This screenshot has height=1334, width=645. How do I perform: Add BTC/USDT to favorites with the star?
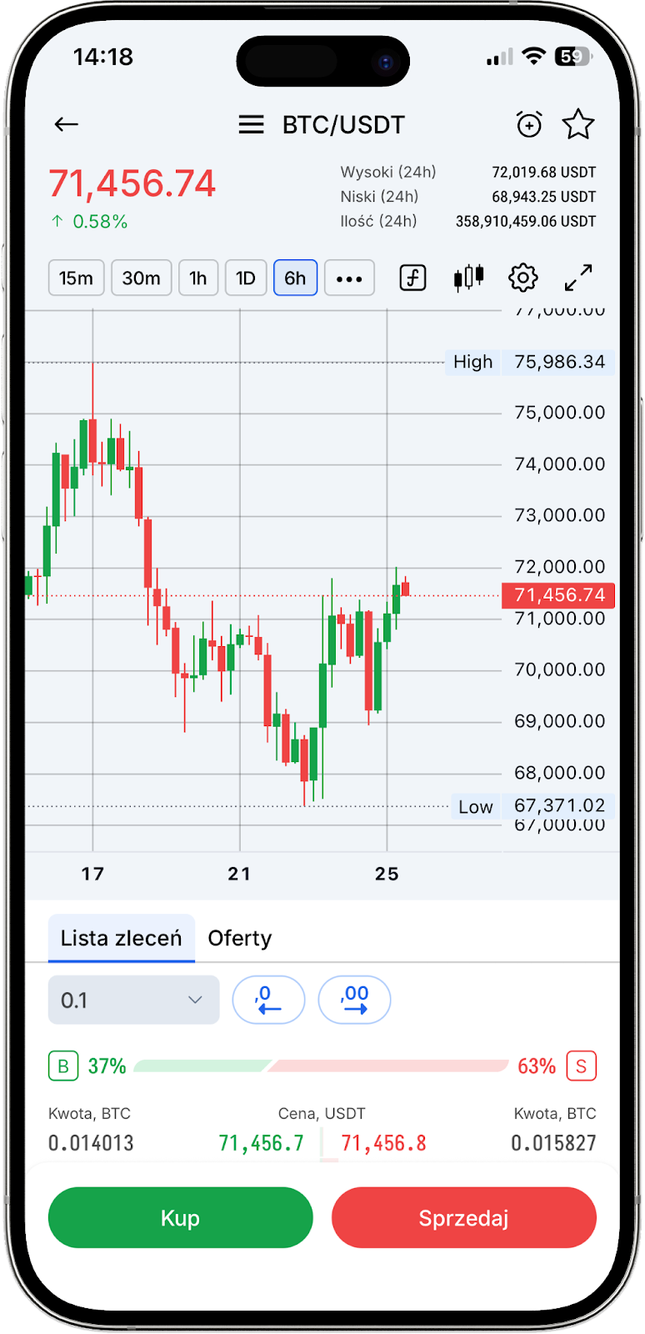[578, 125]
